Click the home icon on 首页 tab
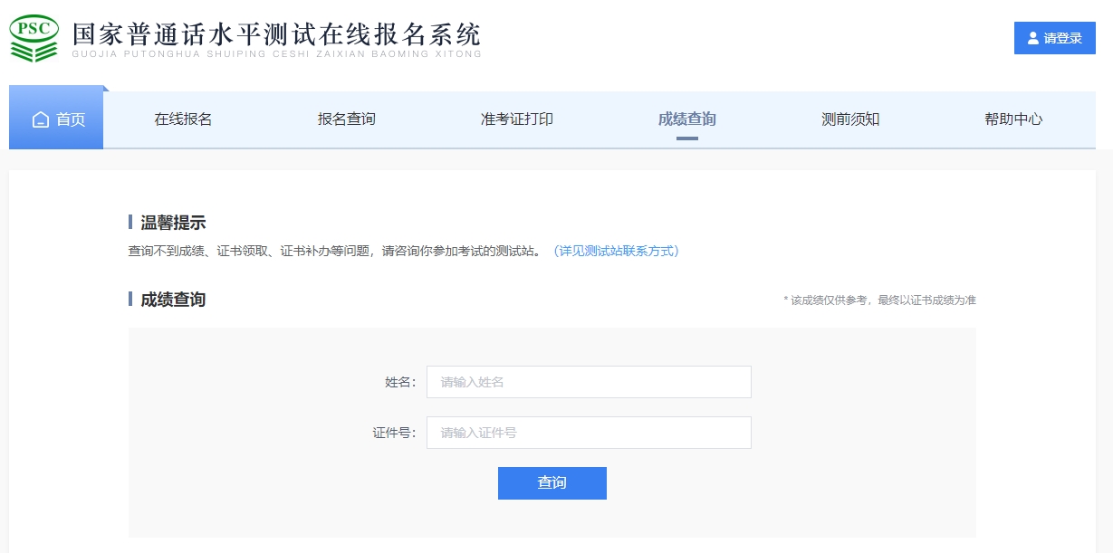Image resolution: width=1113 pixels, height=553 pixels. click(38, 119)
